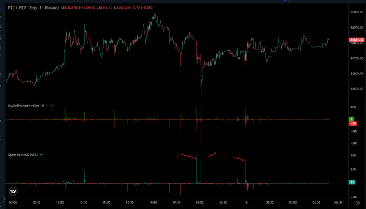Click the 19:30 time axis label
This screenshot has height=209, width=366.
176,203
